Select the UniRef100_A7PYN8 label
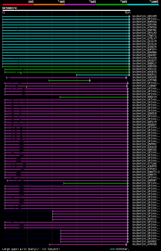This screenshot has width=161, height=251. tap(144, 80)
